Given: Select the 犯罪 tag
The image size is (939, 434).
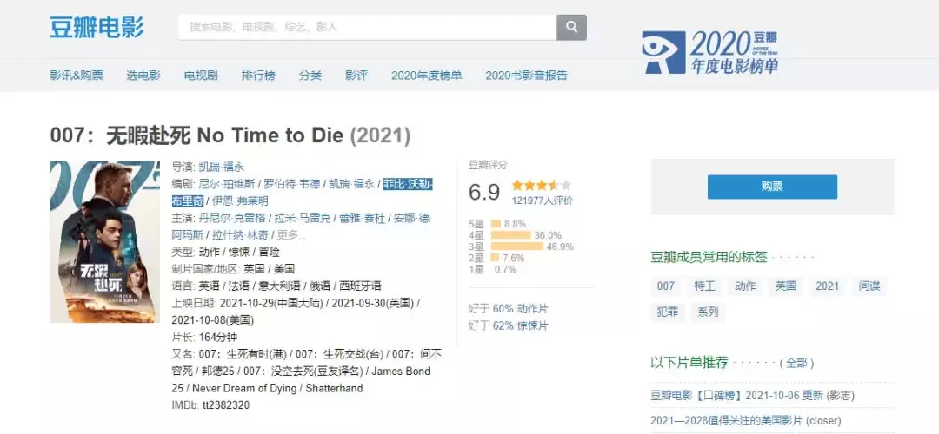Looking at the screenshot, I should 667,312.
